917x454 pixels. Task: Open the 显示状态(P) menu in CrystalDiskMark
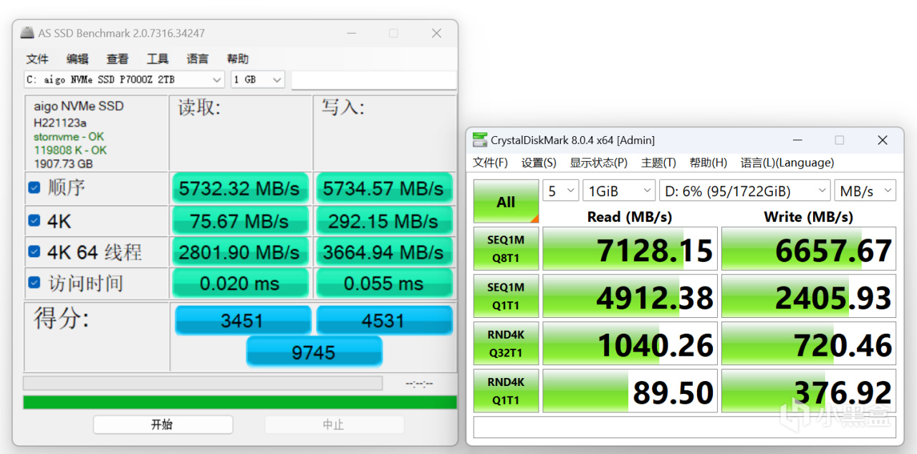pyautogui.click(x=599, y=163)
